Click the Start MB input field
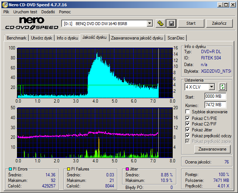238x193 pixels. (215, 96)
